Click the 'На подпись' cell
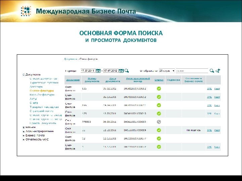The width and height of the screenshot is (242, 181). (194, 130)
